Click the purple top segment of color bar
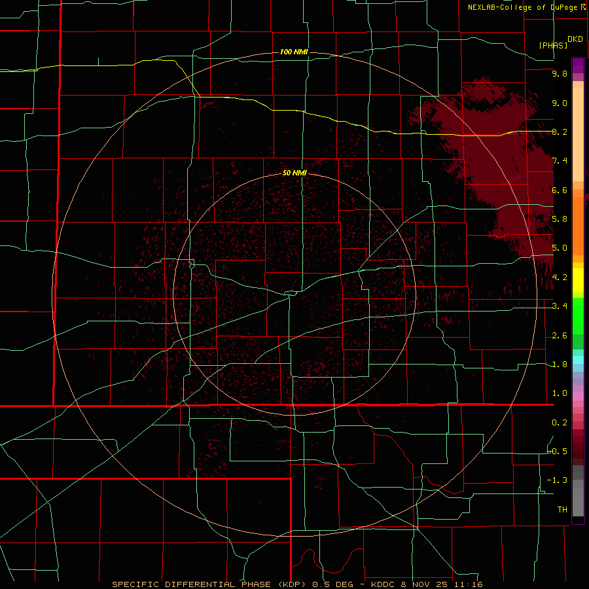 [x=578, y=65]
